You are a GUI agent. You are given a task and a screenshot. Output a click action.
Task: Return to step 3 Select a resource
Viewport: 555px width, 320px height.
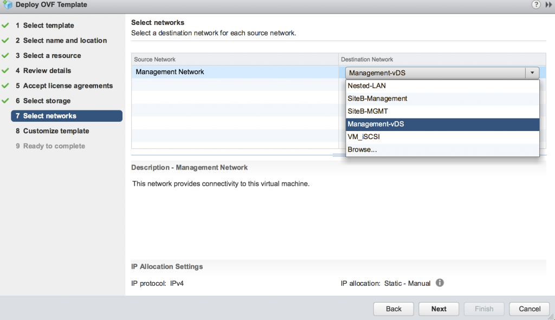click(48, 56)
